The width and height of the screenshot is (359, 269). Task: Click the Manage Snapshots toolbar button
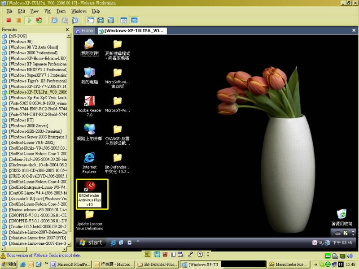tap(75, 20)
